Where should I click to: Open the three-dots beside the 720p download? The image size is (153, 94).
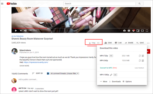pos(98,43)
